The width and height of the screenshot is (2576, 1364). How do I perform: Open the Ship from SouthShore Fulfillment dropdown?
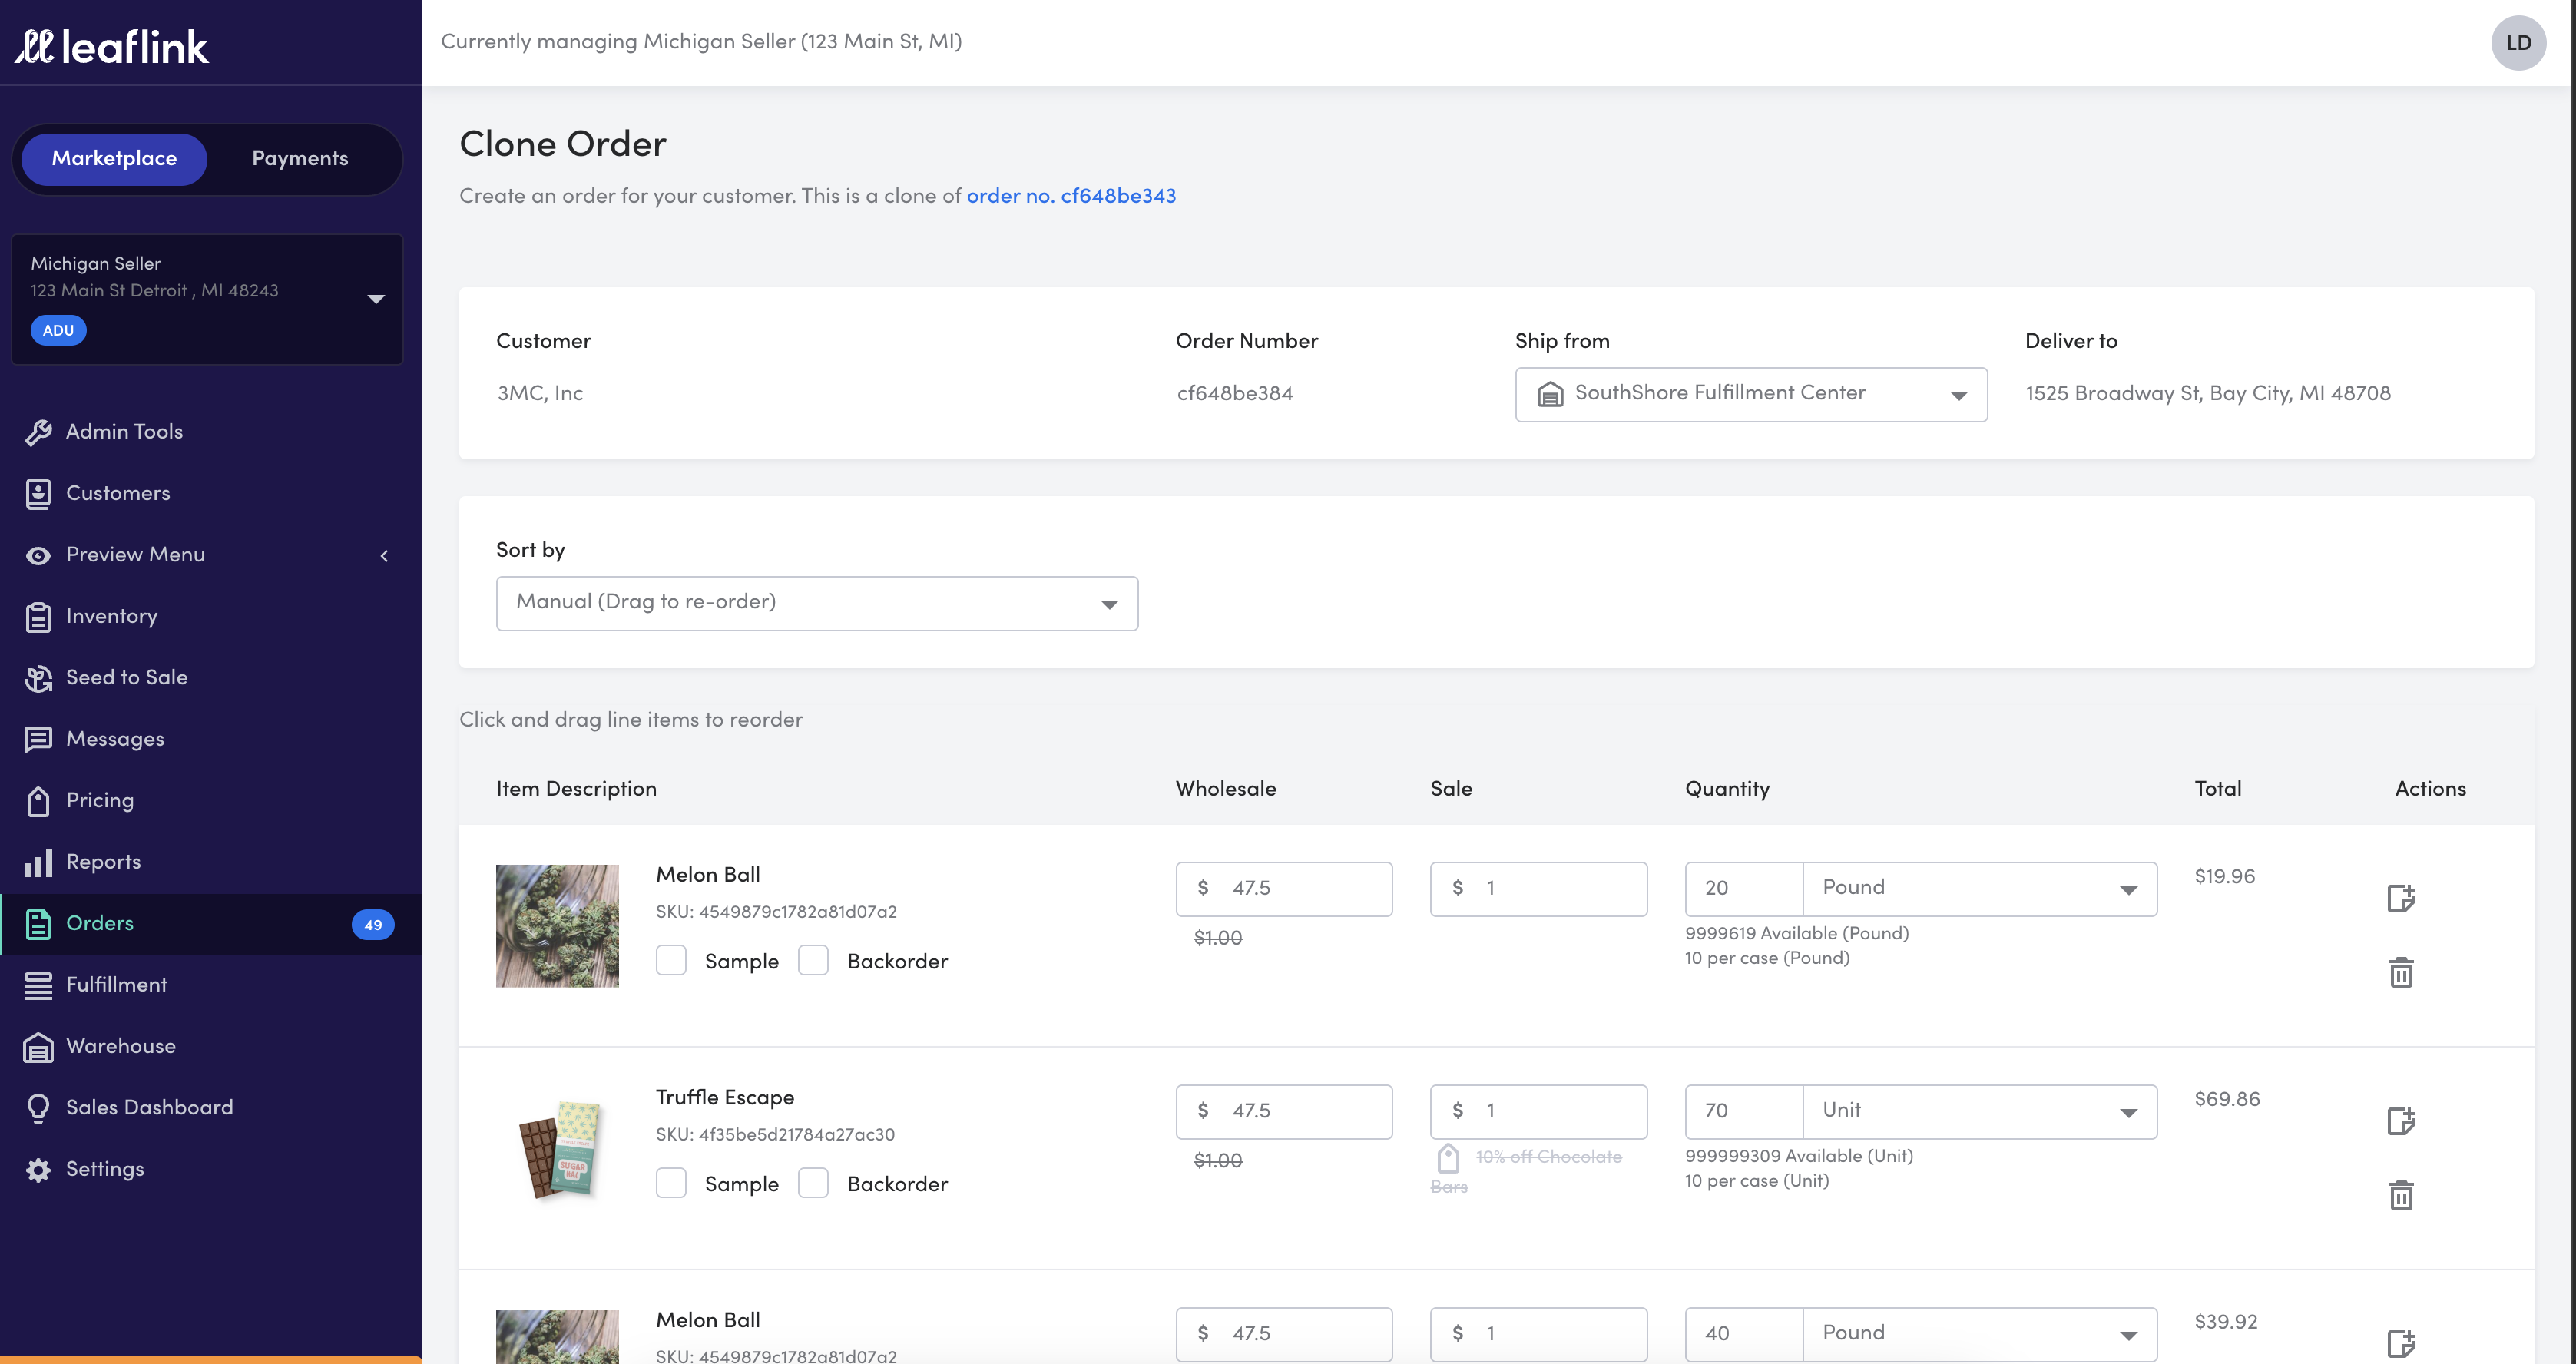tap(1751, 394)
